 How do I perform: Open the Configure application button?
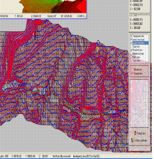coord(139,140)
